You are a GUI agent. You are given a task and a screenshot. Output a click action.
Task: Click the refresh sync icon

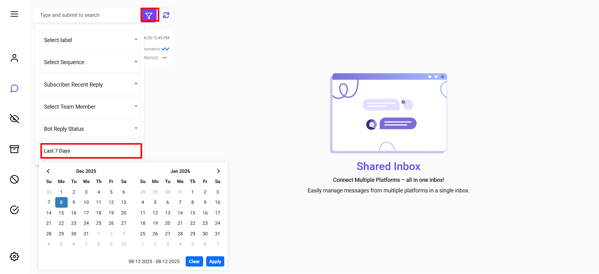(166, 15)
